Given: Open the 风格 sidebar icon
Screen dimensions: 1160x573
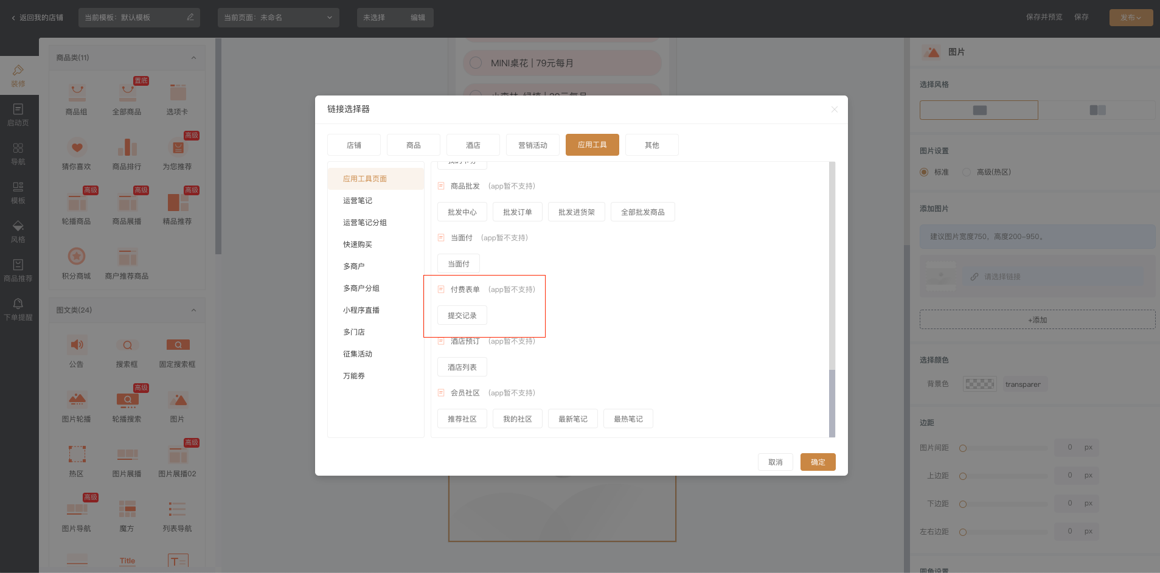Looking at the screenshot, I should (18, 226).
